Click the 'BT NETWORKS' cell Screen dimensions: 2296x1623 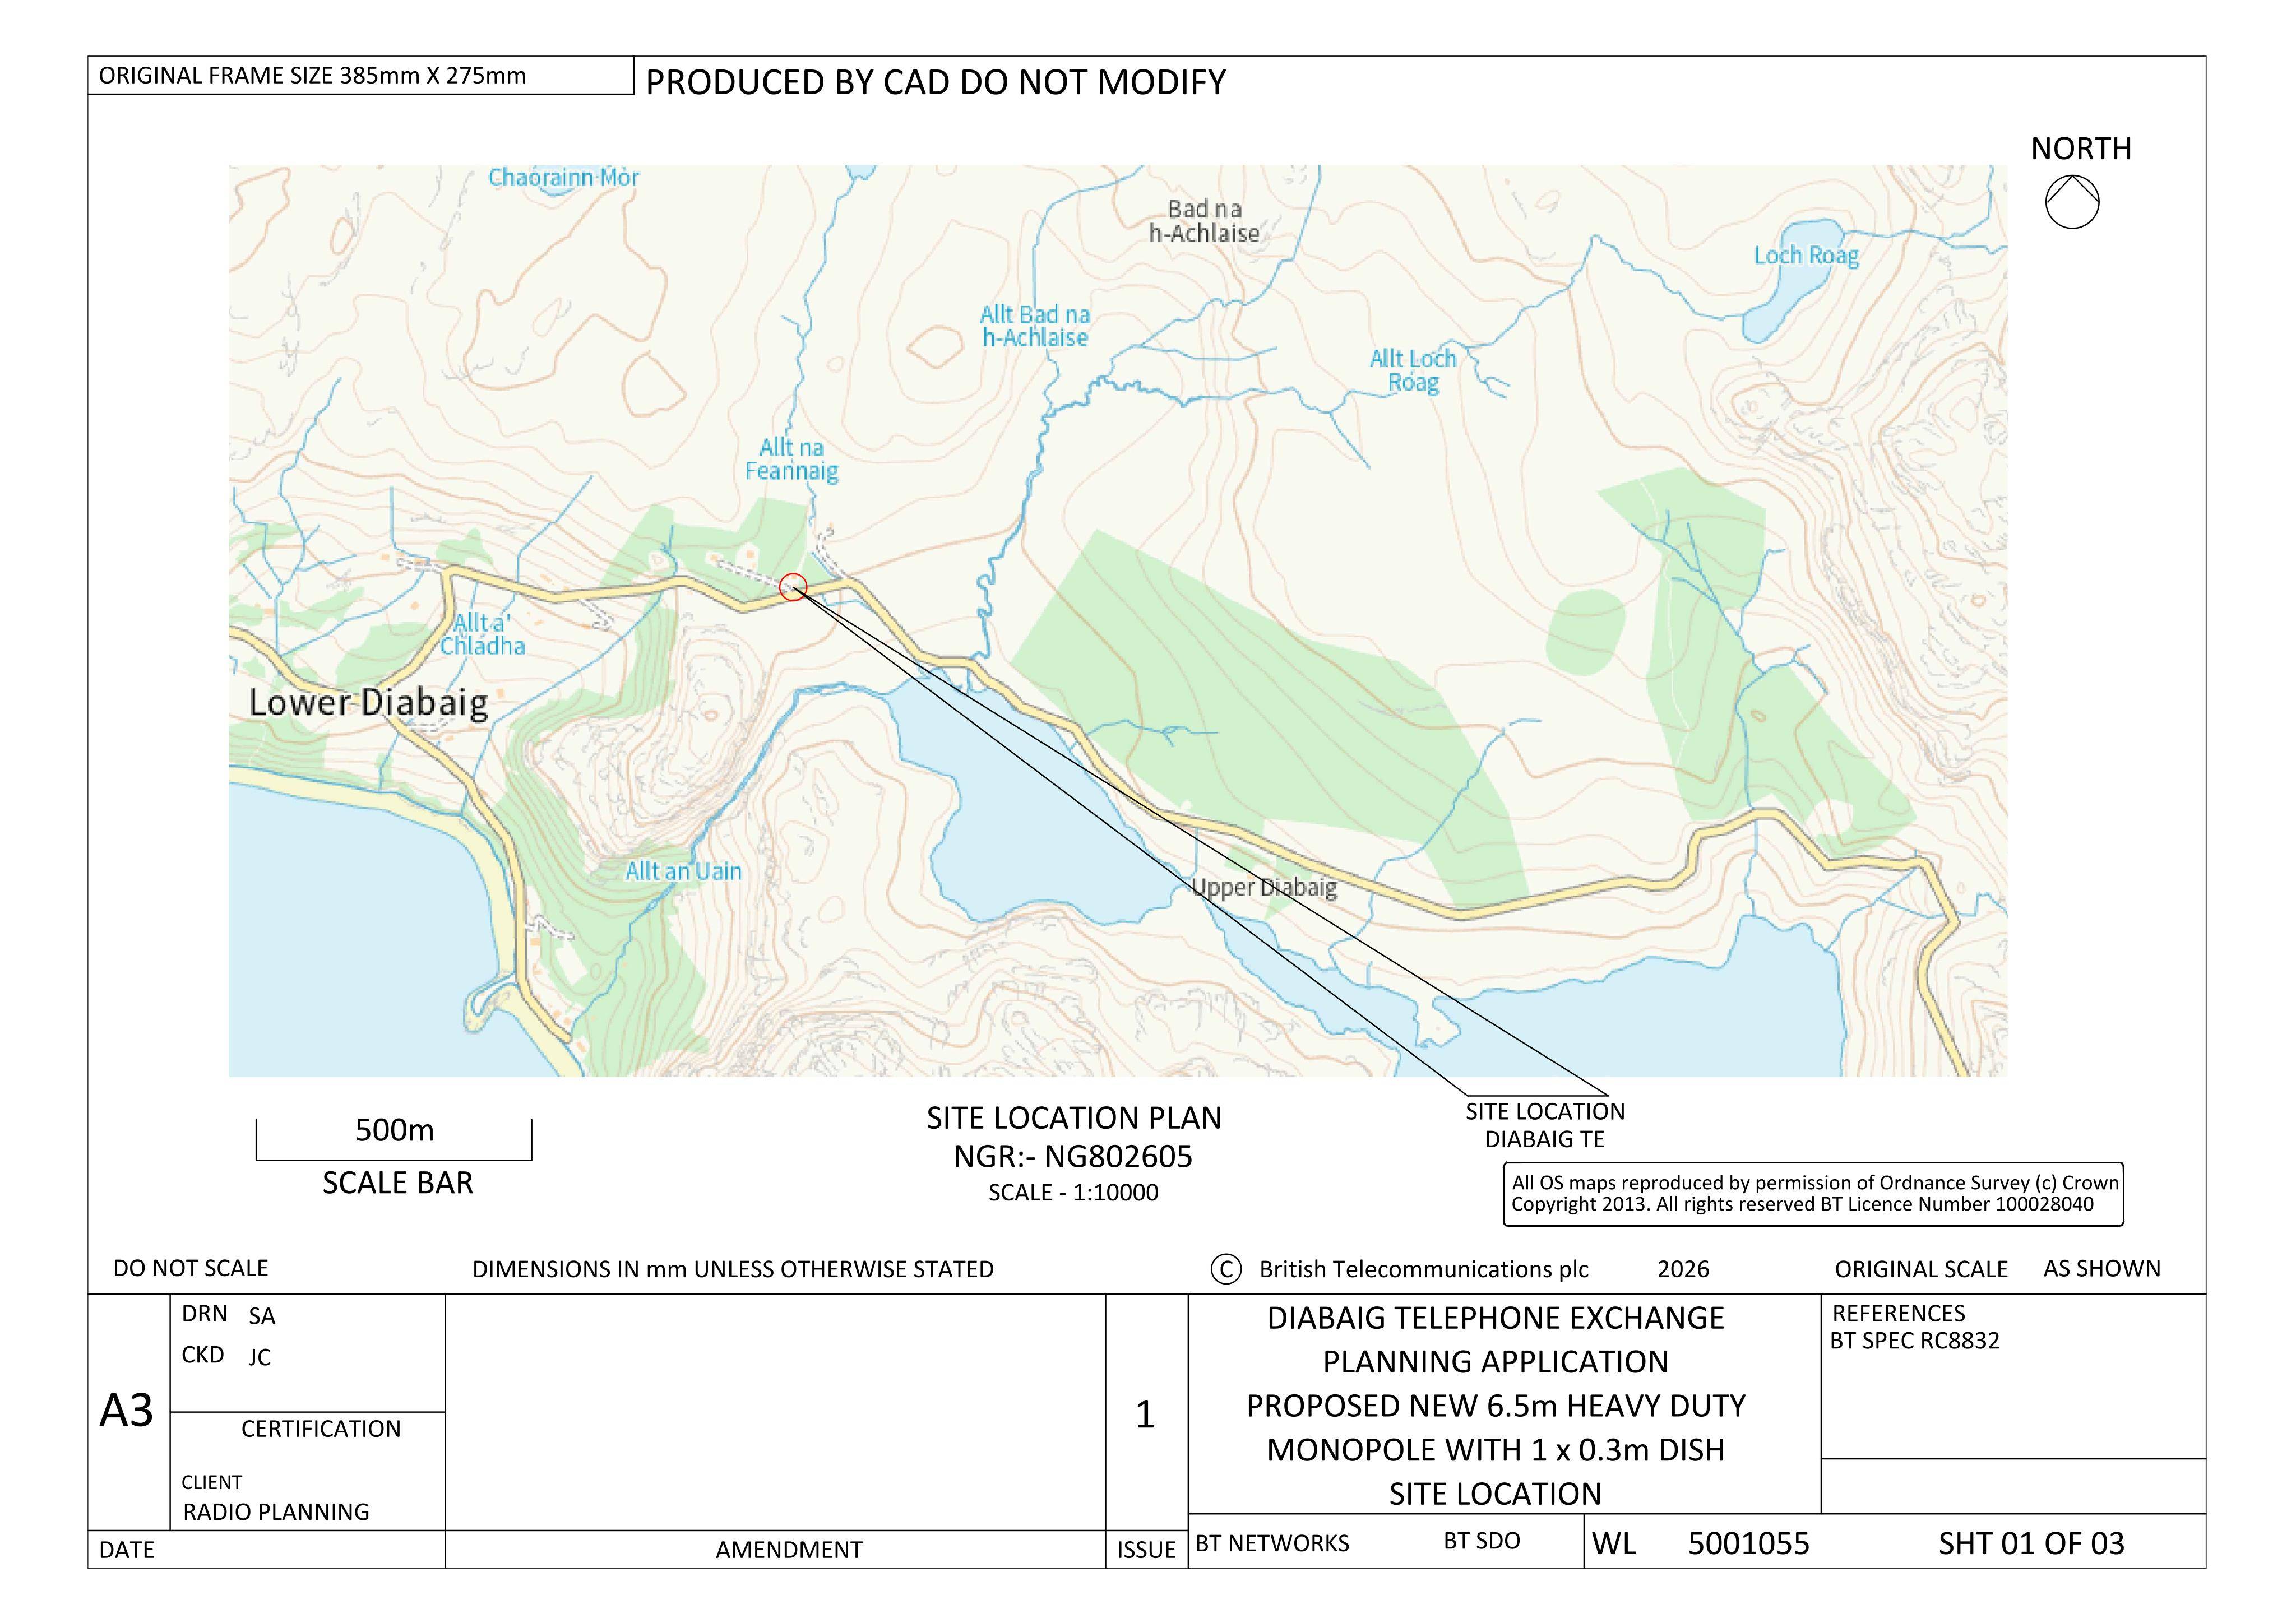pyautogui.click(x=1272, y=1543)
